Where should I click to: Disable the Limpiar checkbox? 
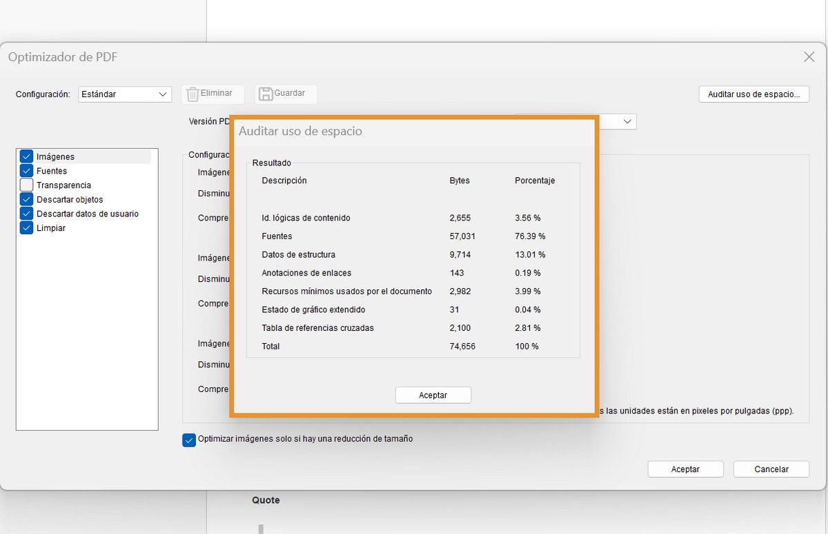coord(26,228)
